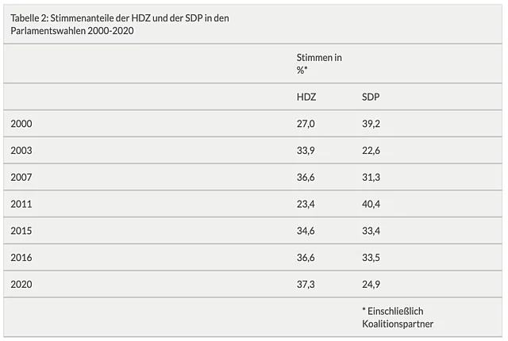The width and height of the screenshot is (508, 341).
Task: Click the HDZ column header
Action: [x=306, y=96]
